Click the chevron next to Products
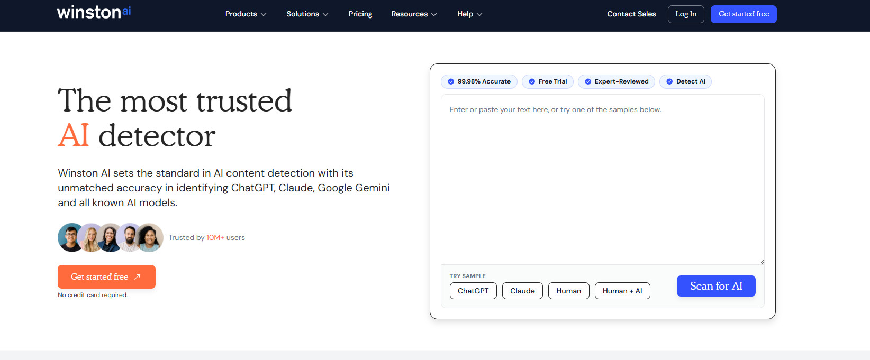870x360 pixels. [x=264, y=14]
